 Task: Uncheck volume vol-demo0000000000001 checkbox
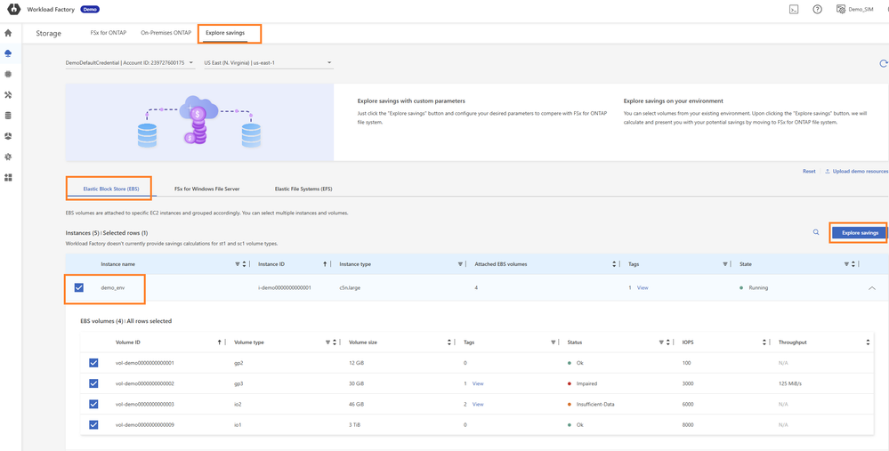[93, 363]
